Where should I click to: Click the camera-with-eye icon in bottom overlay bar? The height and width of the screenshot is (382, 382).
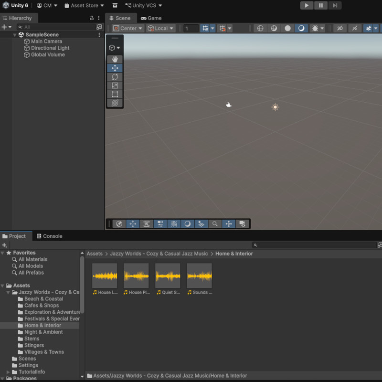242,224
